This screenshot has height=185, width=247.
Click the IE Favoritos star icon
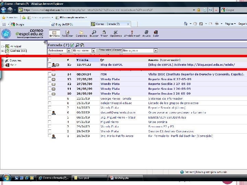click(x=4, y=17)
